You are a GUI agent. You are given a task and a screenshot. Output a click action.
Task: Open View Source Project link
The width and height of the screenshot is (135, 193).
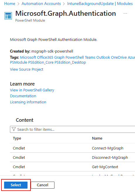coord(27,69)
